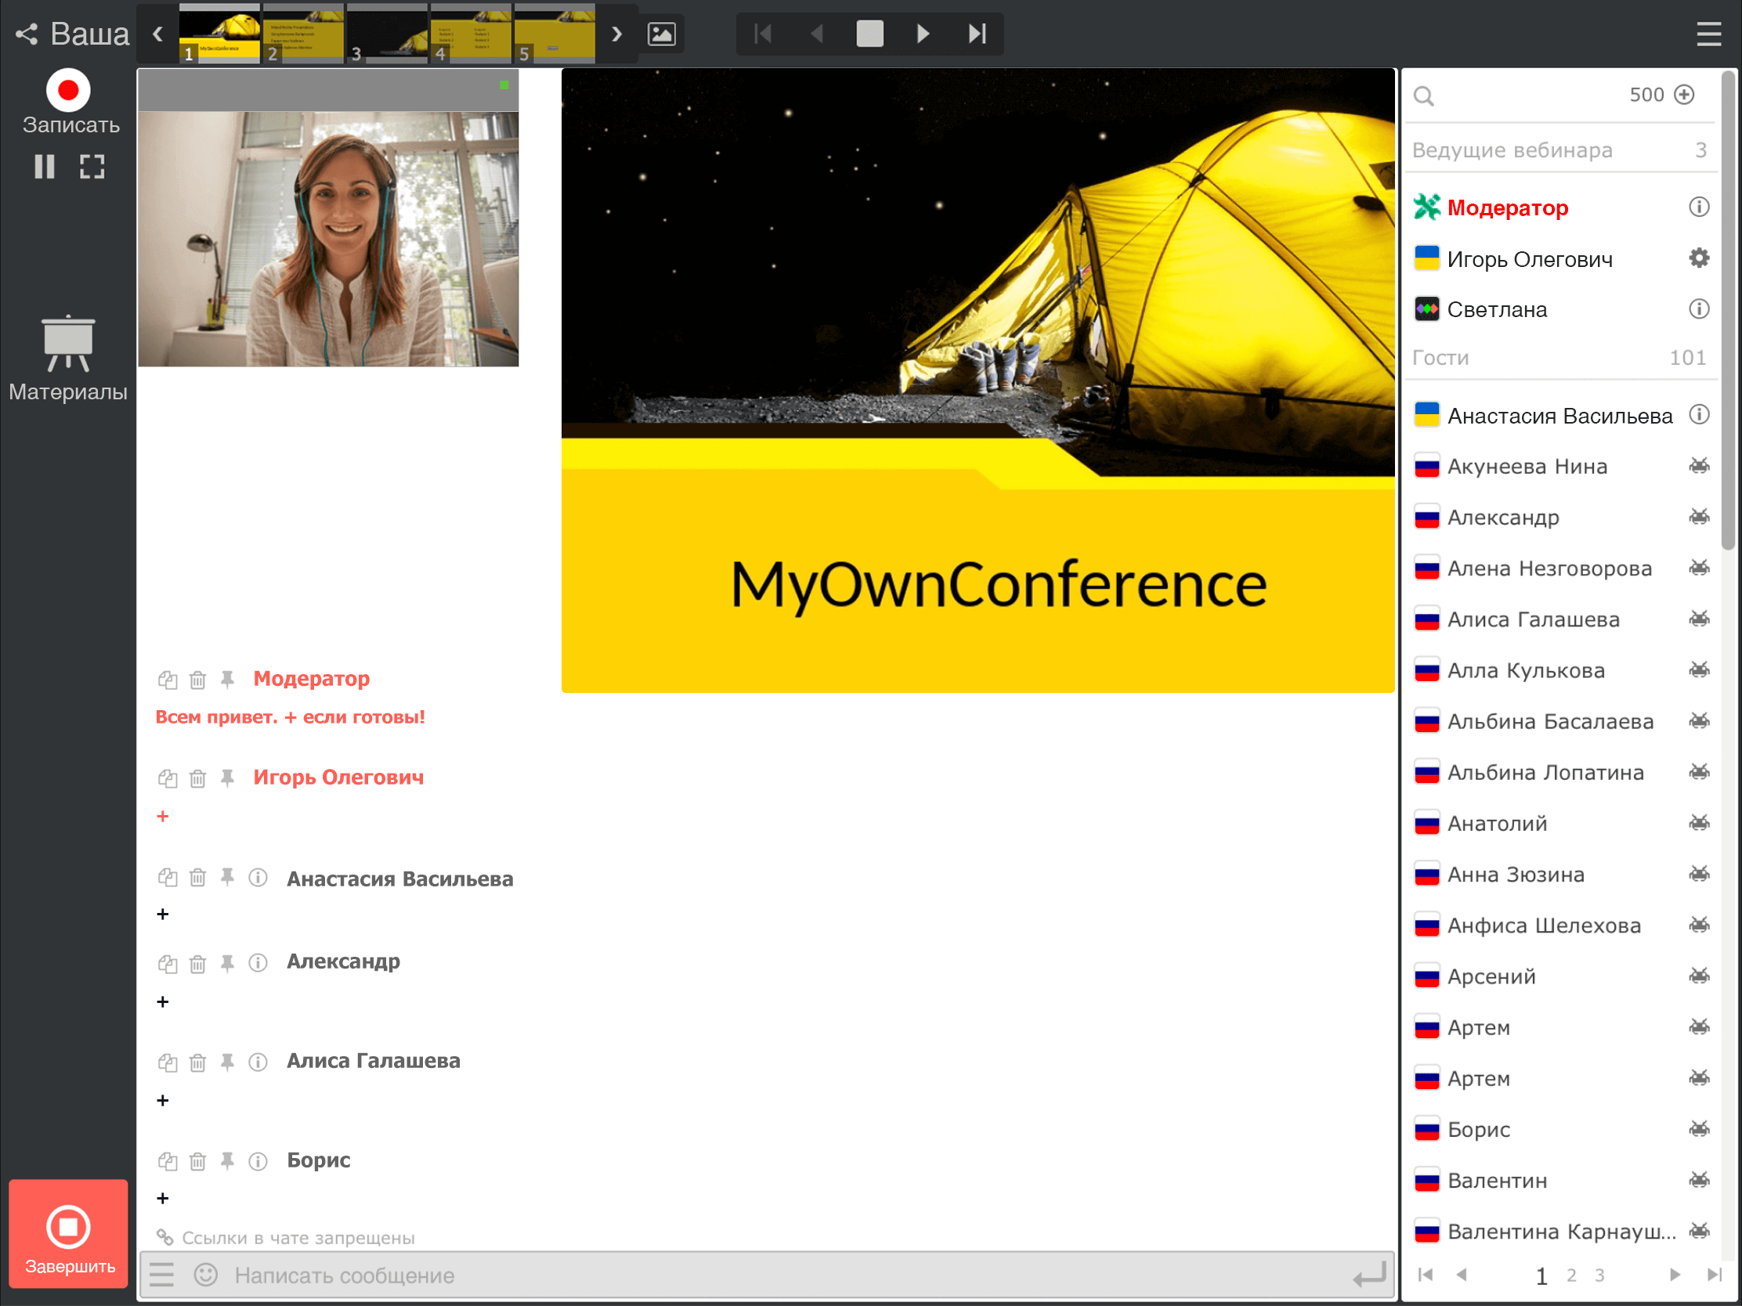Image resolution: width=1742 pixels, height=1306 pixels.
Task: Go to attendee list page 2
Action: click(1571, 1275)
